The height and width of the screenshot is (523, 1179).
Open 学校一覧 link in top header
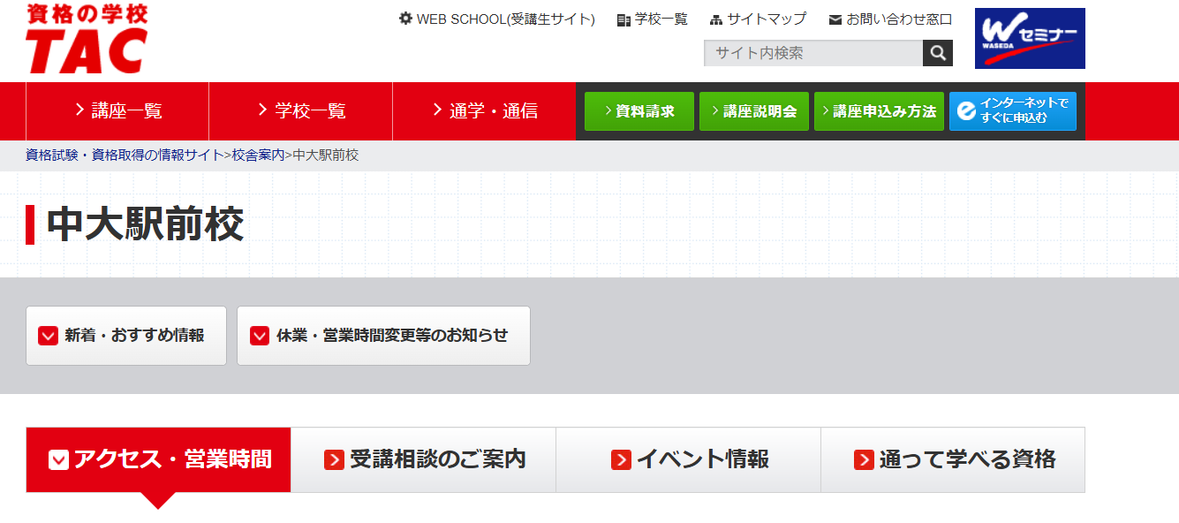pos(661,19)
